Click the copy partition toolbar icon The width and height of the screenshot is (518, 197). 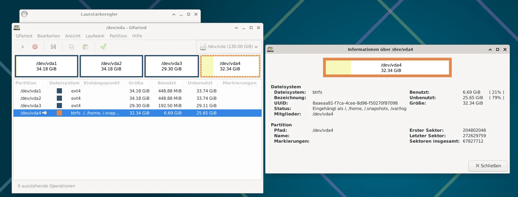pyautogui.click(x=72, y=47)
